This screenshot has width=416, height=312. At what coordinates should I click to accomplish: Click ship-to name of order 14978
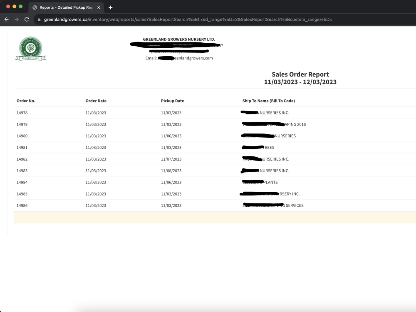click(x=265, y=113)
